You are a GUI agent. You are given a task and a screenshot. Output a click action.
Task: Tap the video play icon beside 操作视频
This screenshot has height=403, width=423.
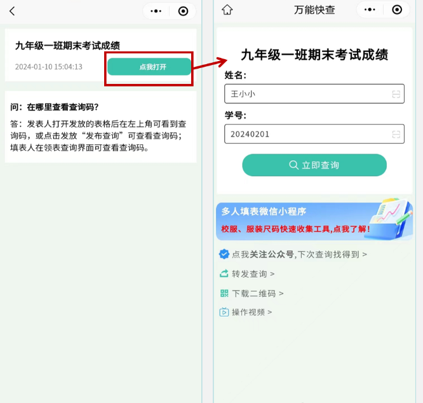[x=224, y=312]
